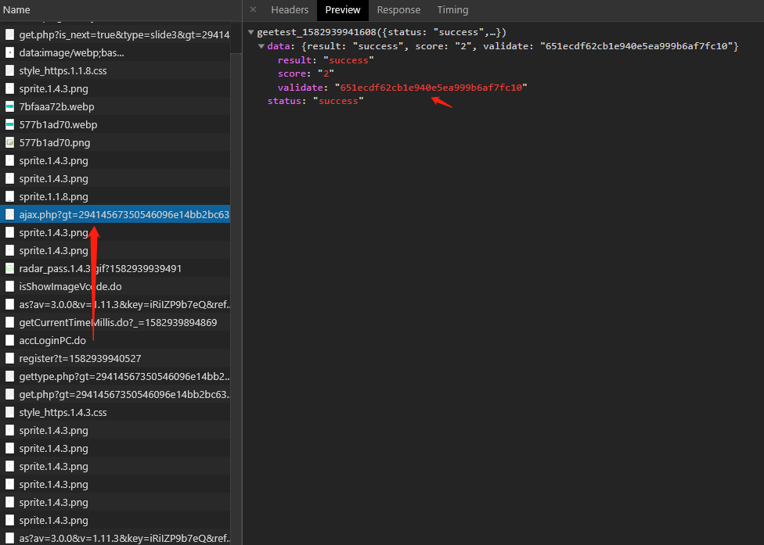Click the icon beside gettype.php?gt= request
This screenshot has width=764, height=545.
click(x=9, y=377)
